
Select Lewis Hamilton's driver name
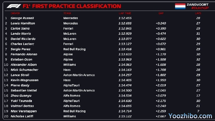[x=23, y=24]
